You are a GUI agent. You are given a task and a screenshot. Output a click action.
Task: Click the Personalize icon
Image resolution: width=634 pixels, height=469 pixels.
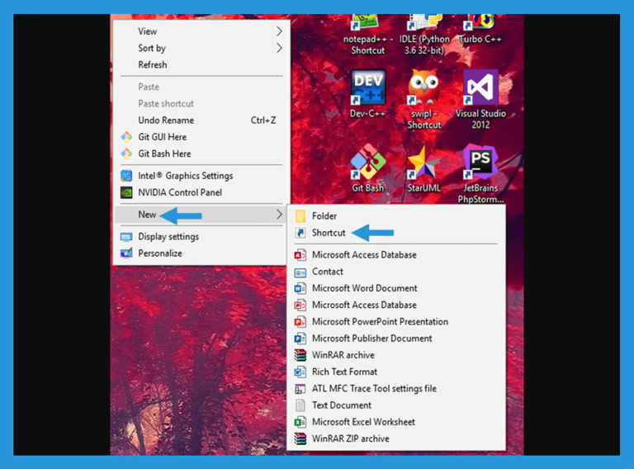pos(126,253)
